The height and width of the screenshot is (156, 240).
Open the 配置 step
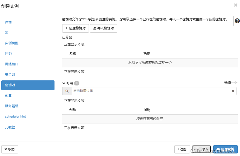(x=8, y=96)
